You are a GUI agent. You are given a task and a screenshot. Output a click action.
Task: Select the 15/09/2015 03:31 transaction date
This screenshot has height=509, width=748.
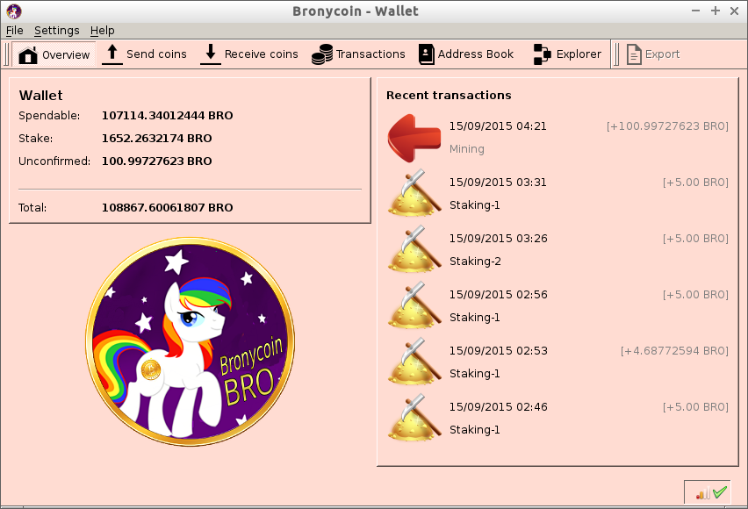[x=498, y=183]
